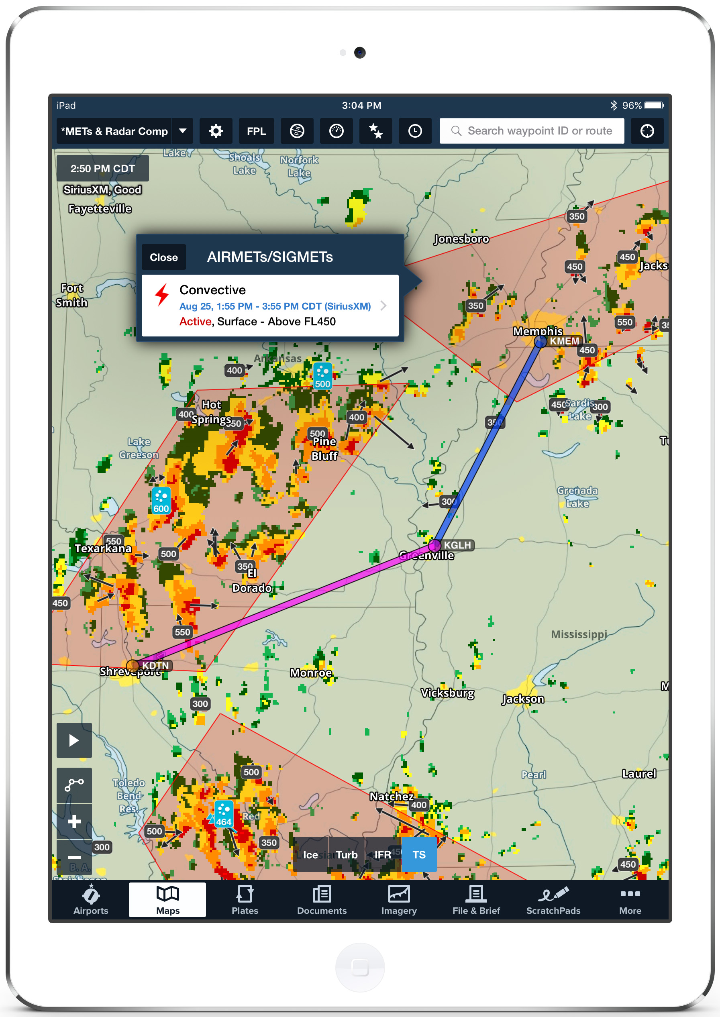
Task: Play the radar animation
Action: tap(74, 741)
